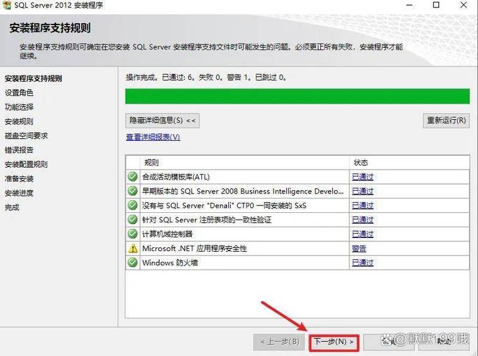The width and height of the screenshot is (478, 356).
Task: Click the 重新运行(R) button
Action: pos(446,121)
